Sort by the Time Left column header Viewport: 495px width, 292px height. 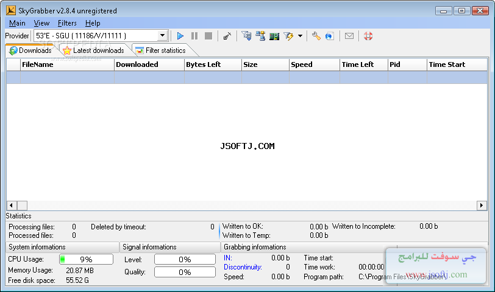[x=364, y=64]
